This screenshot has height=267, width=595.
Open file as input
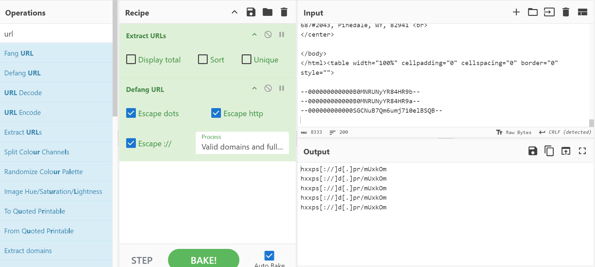(549, 12)
